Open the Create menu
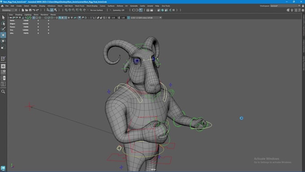Viewport: 305px width, 172px height. (x=19, y=6)
